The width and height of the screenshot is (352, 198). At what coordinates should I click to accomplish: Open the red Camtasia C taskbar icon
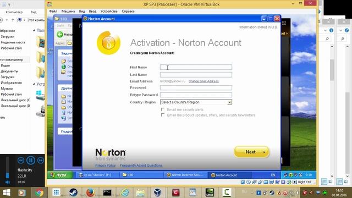(176, 193)
